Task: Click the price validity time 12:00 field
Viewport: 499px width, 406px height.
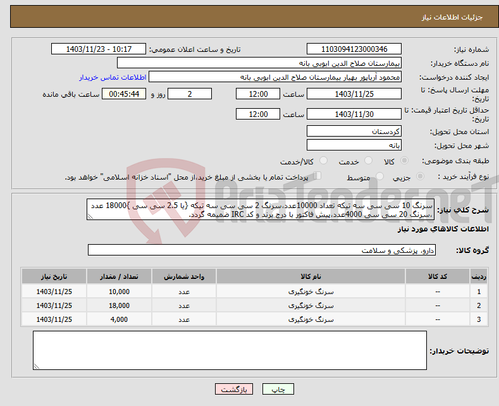Action: 258,114
